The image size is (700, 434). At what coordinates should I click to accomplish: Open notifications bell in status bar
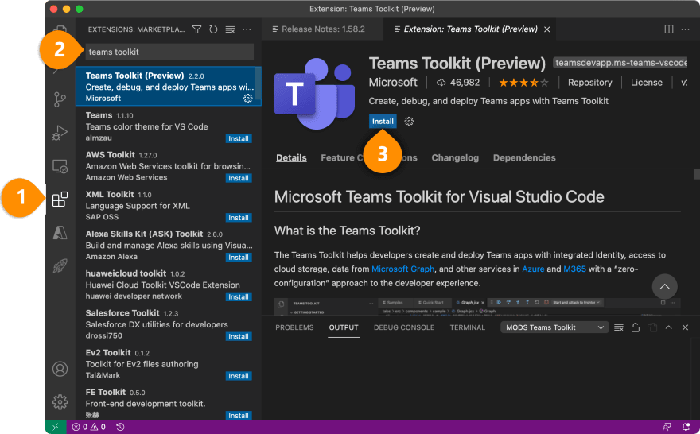686,427
